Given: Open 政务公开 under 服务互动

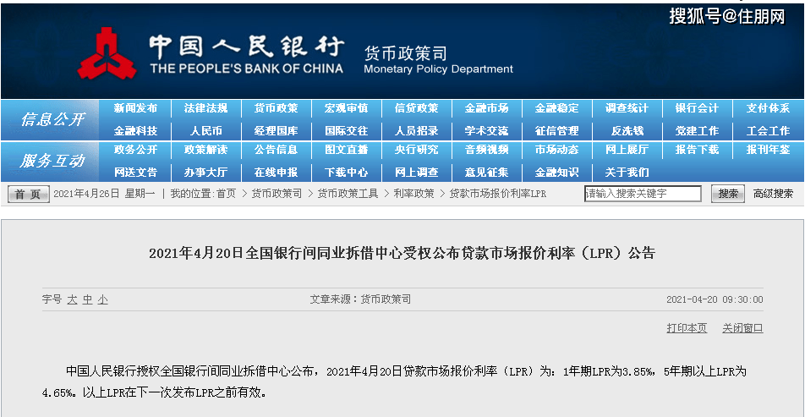Looking at the screenshot, I should point(135,150).
